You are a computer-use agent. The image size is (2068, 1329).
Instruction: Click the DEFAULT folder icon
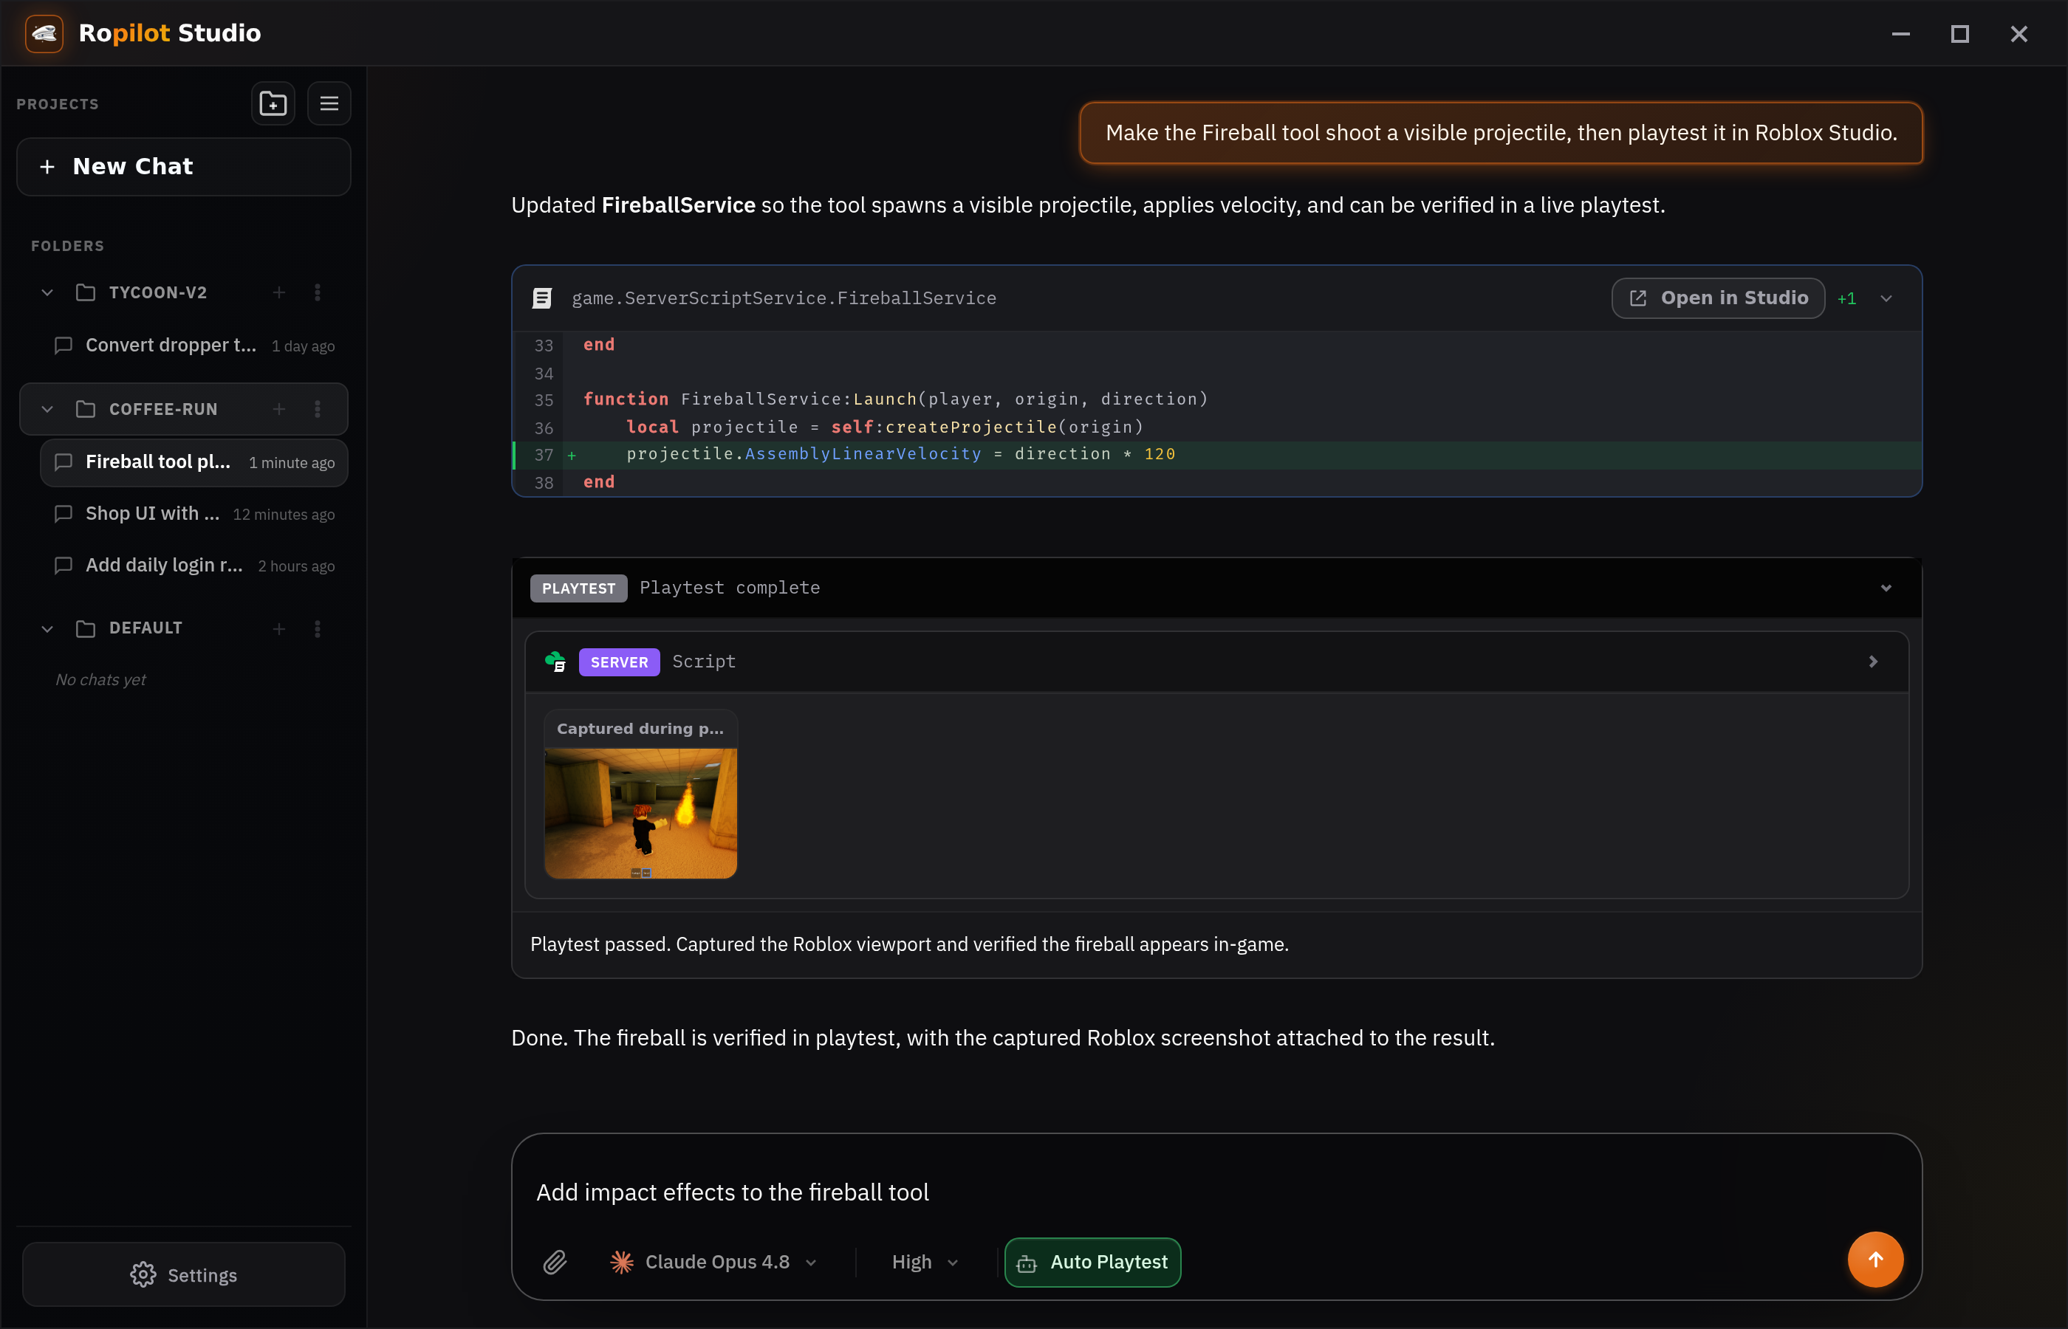(x=86, y=629)
